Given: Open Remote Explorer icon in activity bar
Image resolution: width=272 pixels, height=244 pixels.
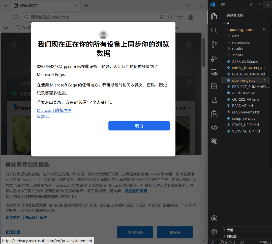Looking at the screenshot, I should [x=214, y=72].
